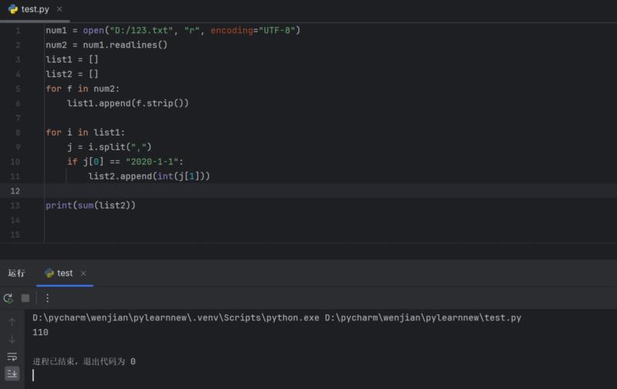Go up in console with up arrow icon
Screen dimensions: 617x389
pos(12,322)
